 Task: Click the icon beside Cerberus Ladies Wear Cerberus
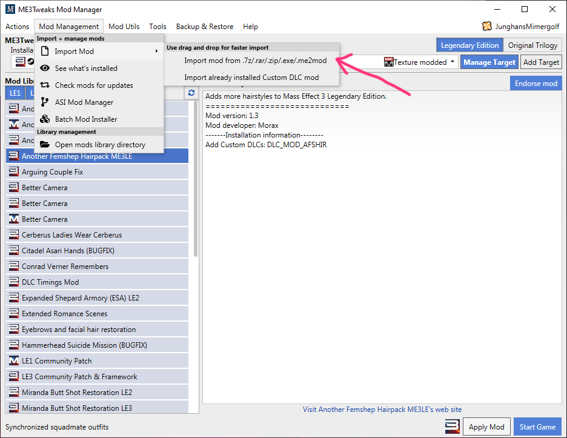coord(14,234)
